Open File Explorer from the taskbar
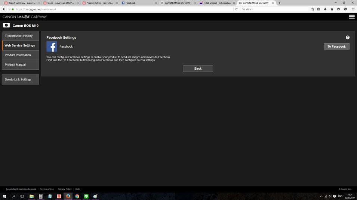Viewport: 357px width, 200px height. coord(31,196)
